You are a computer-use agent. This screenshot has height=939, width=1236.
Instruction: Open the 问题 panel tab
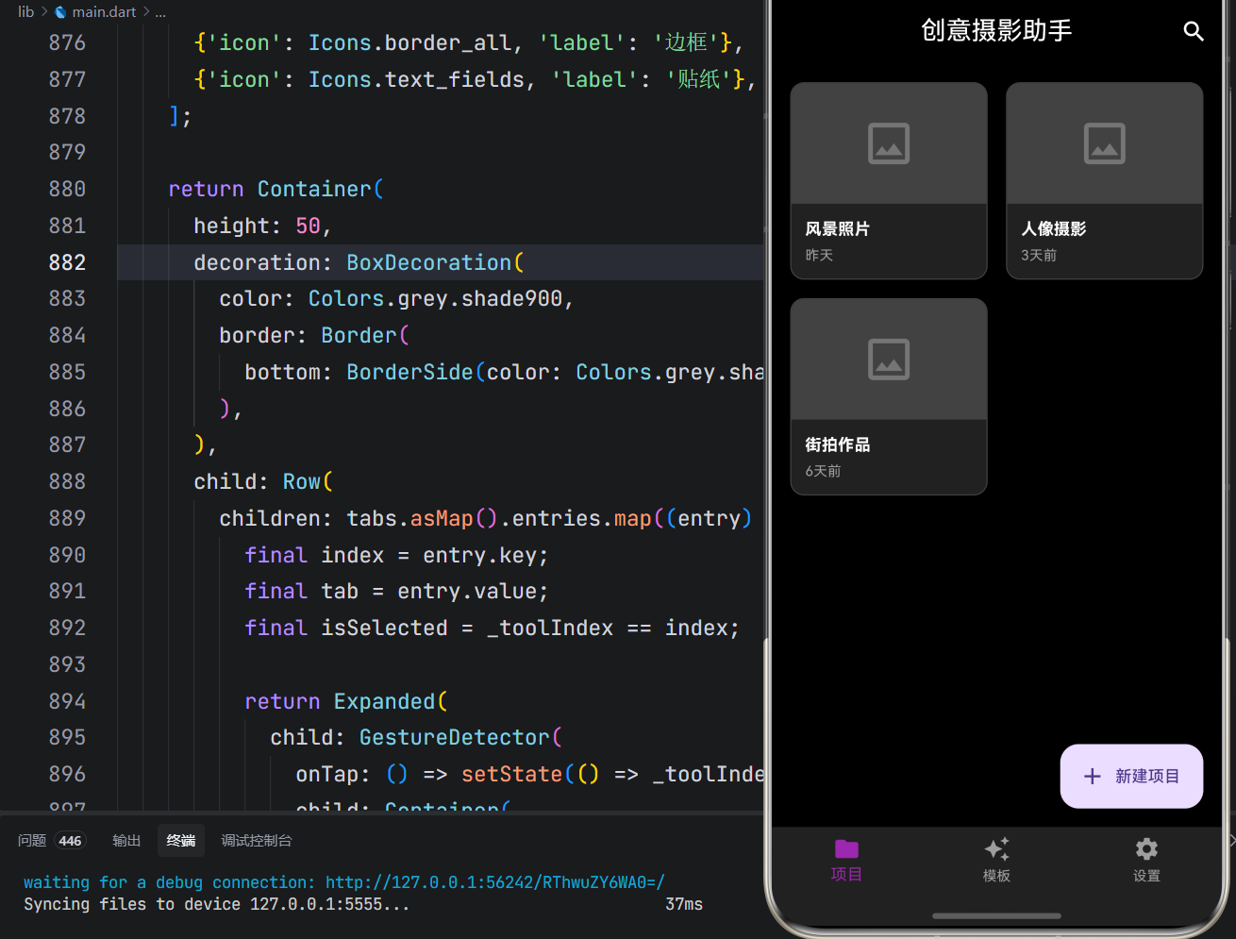50,840
